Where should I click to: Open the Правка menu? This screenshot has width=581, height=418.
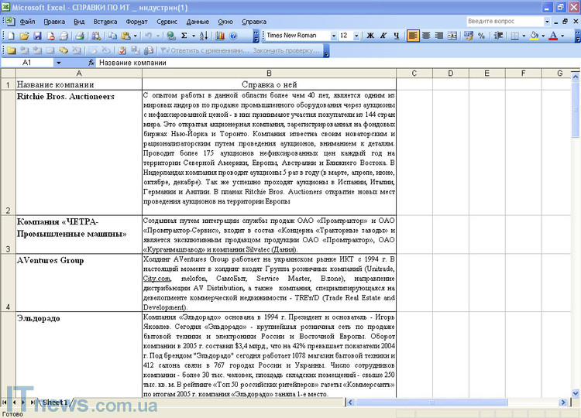coord(54,22)
